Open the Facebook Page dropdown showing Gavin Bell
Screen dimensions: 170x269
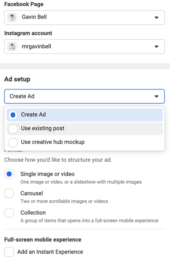84,18
